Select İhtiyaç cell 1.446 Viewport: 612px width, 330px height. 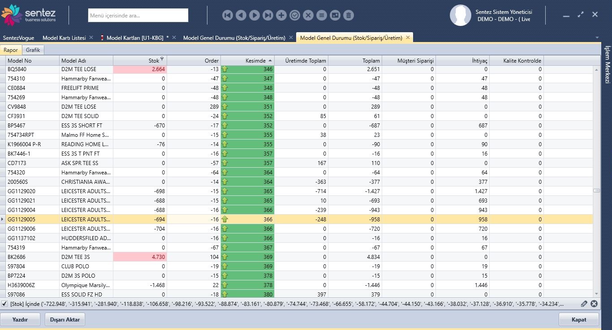click(462, 285)
